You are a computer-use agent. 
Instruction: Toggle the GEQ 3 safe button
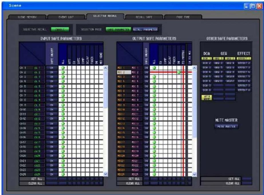218,63
